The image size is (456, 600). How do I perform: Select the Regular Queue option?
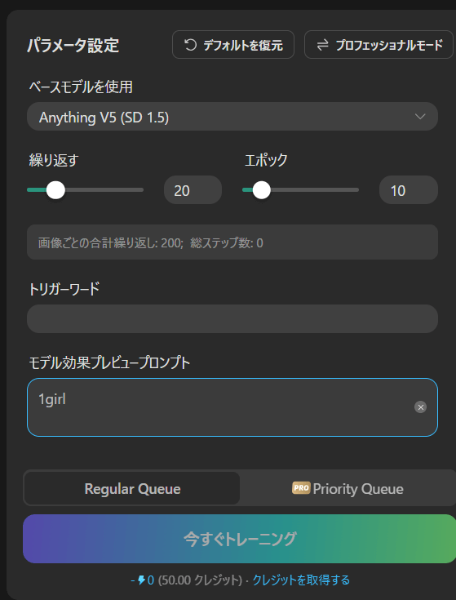[x=132, y=489]
